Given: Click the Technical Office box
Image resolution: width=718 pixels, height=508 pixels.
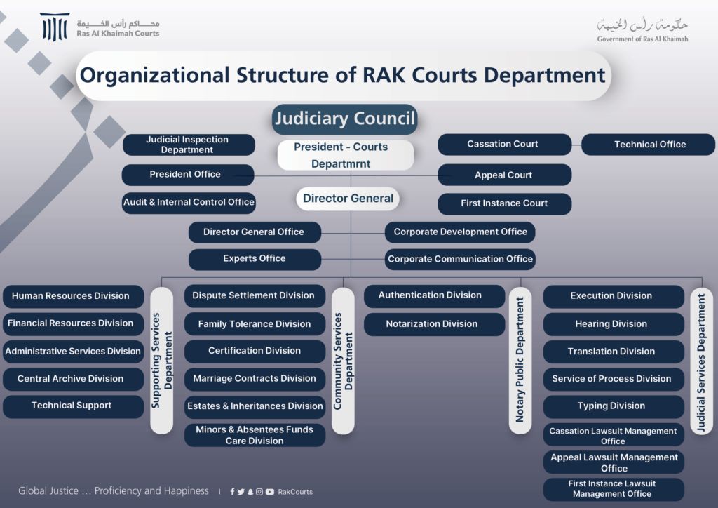Looking at the screenshot, I should pos(649,145).
